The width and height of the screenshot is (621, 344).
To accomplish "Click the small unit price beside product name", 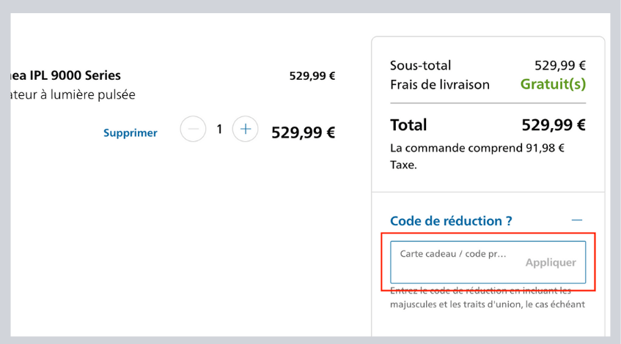I will pyautogui.click(x=312, y=75).
